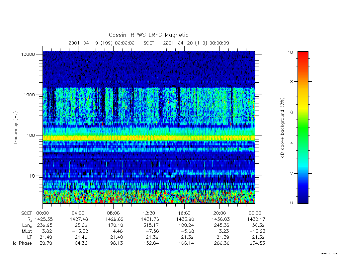Click the 1000 frequency axis label
The height and width of the screenshot is (255, 340).
point(29,95)
